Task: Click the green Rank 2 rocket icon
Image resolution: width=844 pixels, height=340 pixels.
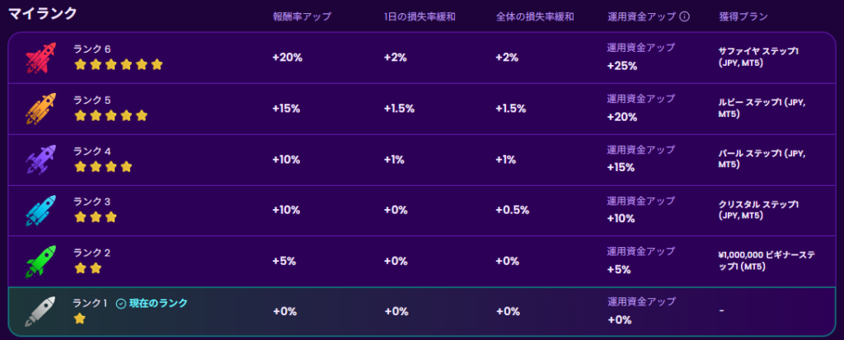Action: (x=40, y=262)
